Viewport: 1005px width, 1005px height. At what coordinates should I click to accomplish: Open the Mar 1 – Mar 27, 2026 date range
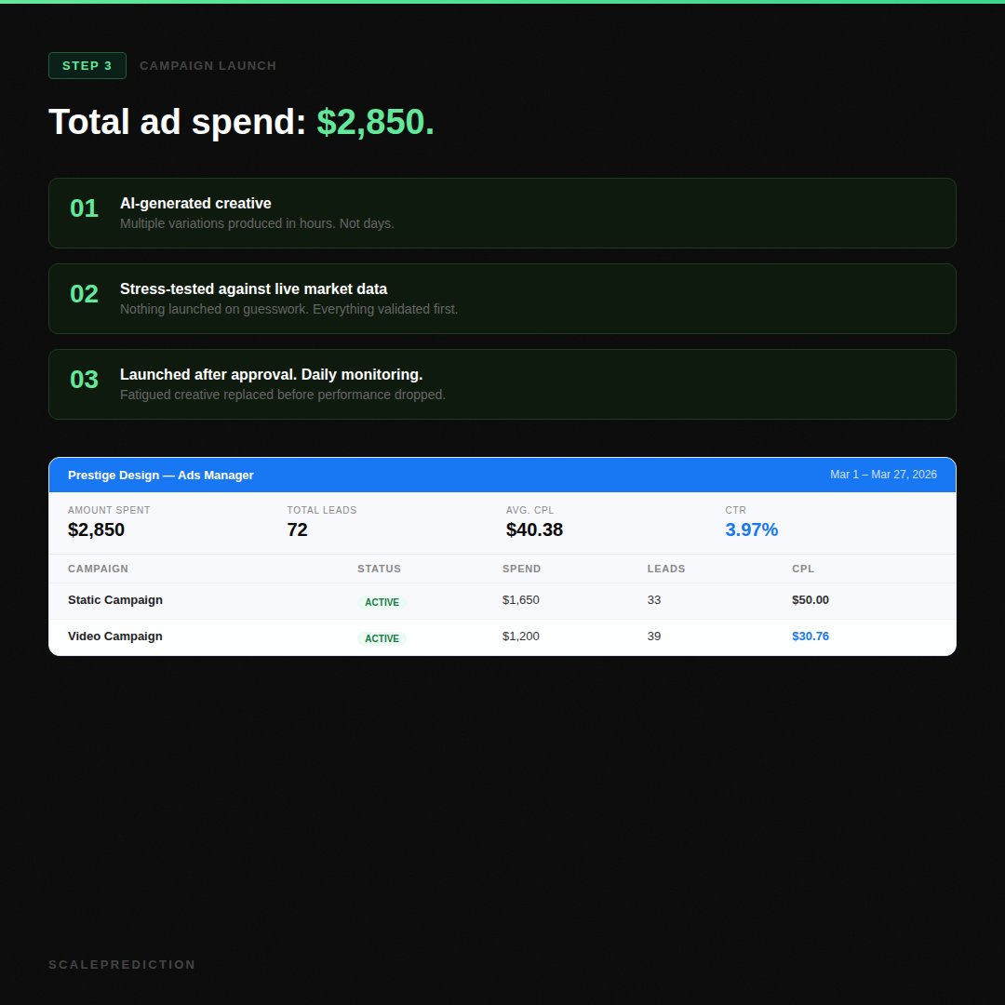click(883, 475)
